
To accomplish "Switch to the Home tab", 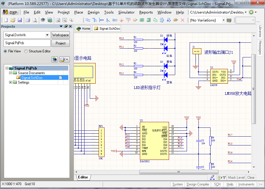I will (83, 29).
